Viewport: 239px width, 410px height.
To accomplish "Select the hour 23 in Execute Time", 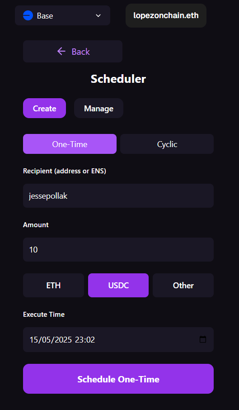I will 79,340.
